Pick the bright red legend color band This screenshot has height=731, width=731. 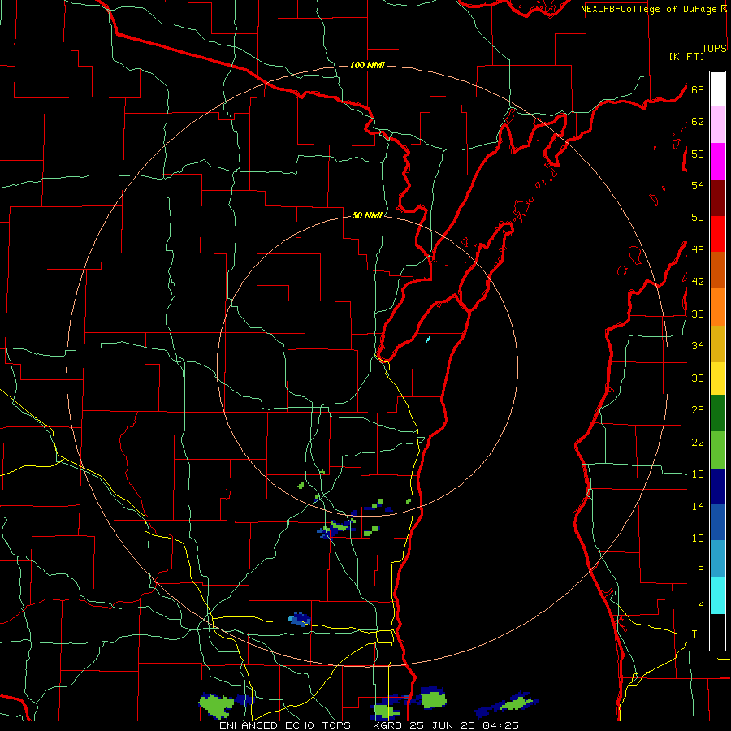(717, 234)
